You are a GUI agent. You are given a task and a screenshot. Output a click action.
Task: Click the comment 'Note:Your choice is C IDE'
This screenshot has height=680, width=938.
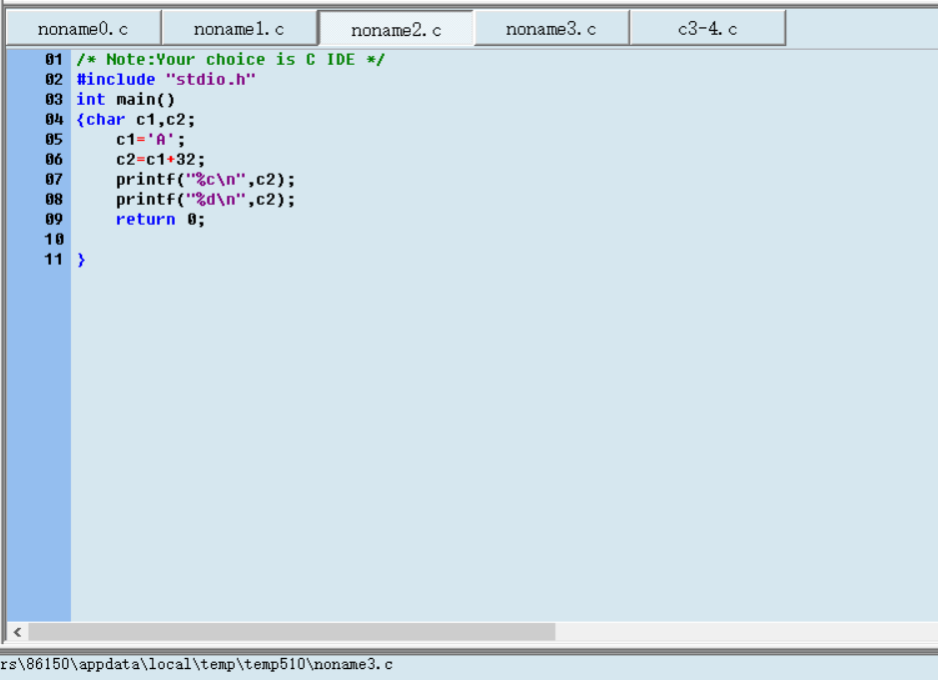point(231,59)
